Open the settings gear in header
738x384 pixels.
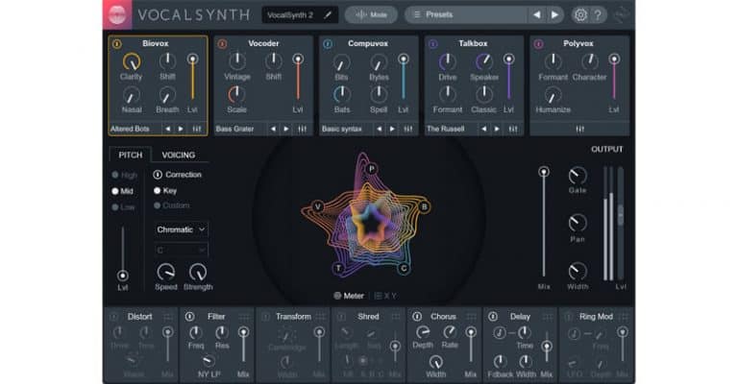[x=580, y=15]
